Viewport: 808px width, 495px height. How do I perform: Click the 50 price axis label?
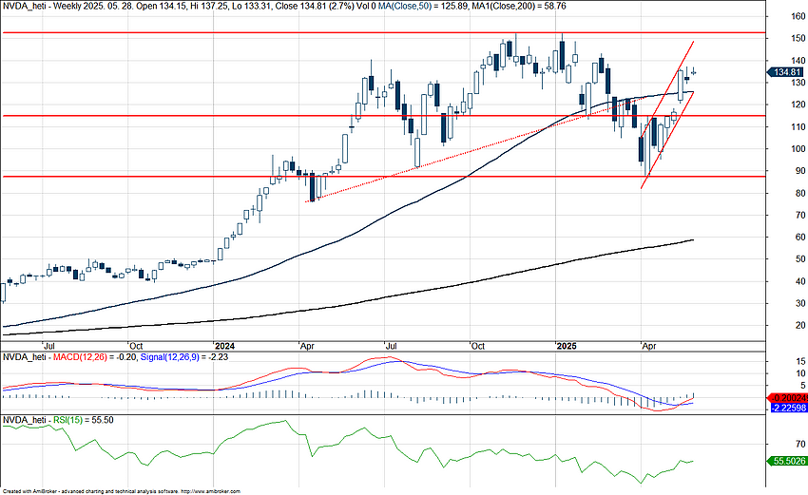[x=800, y=259]
